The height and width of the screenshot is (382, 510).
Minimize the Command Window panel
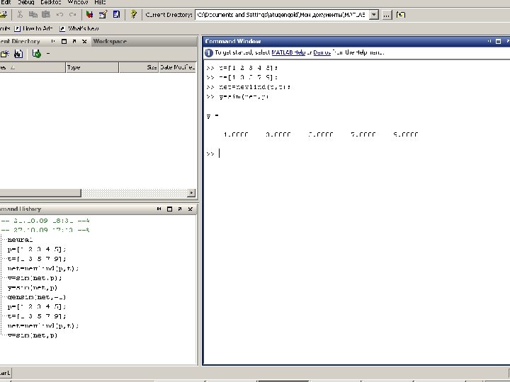tap(489, 41)
